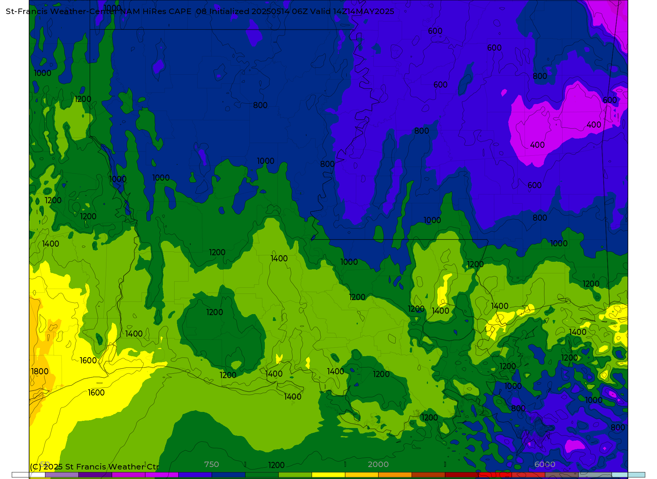657x479 pixels.
Task: Click the amber legend swatch beside yellow
Action: (361, 475)
